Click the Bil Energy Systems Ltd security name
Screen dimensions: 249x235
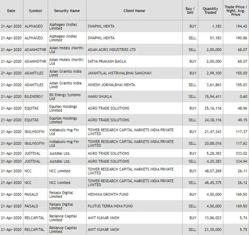pos(65,96)
